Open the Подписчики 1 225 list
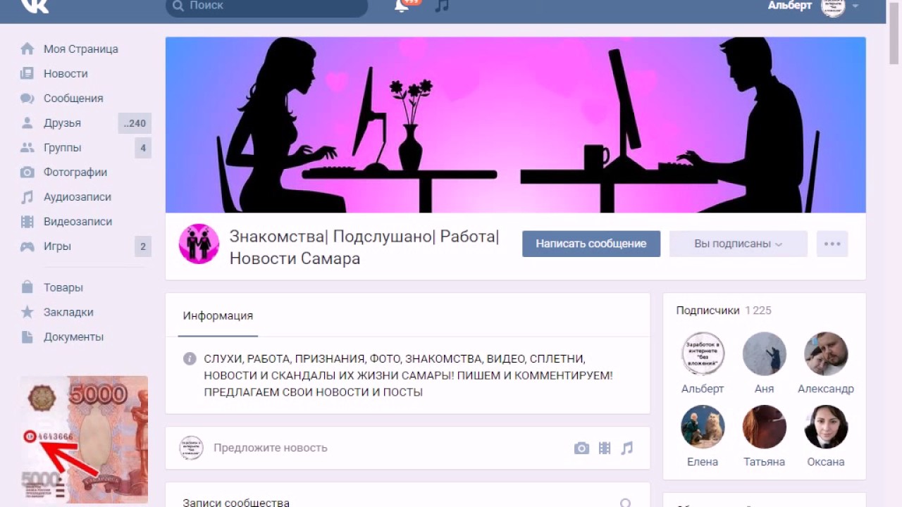The height and width of the screenshot is (507, 902). tap(724, 311)
